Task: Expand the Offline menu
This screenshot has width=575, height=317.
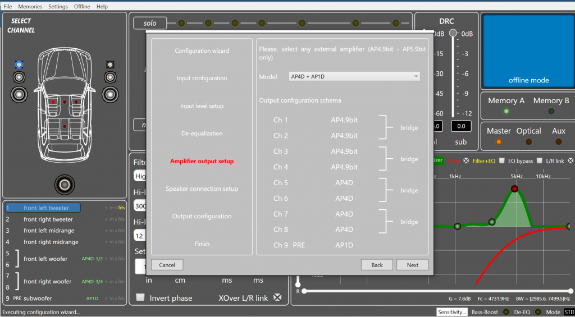Action: coord(82,6)
